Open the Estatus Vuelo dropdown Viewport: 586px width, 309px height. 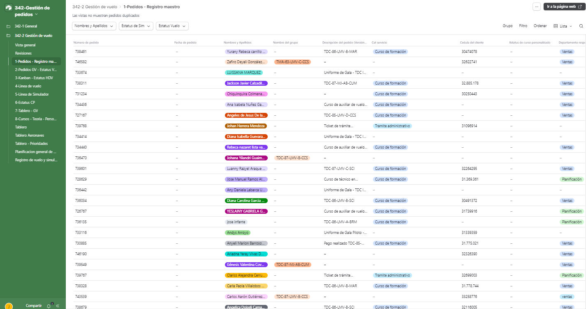pos(172,26)
